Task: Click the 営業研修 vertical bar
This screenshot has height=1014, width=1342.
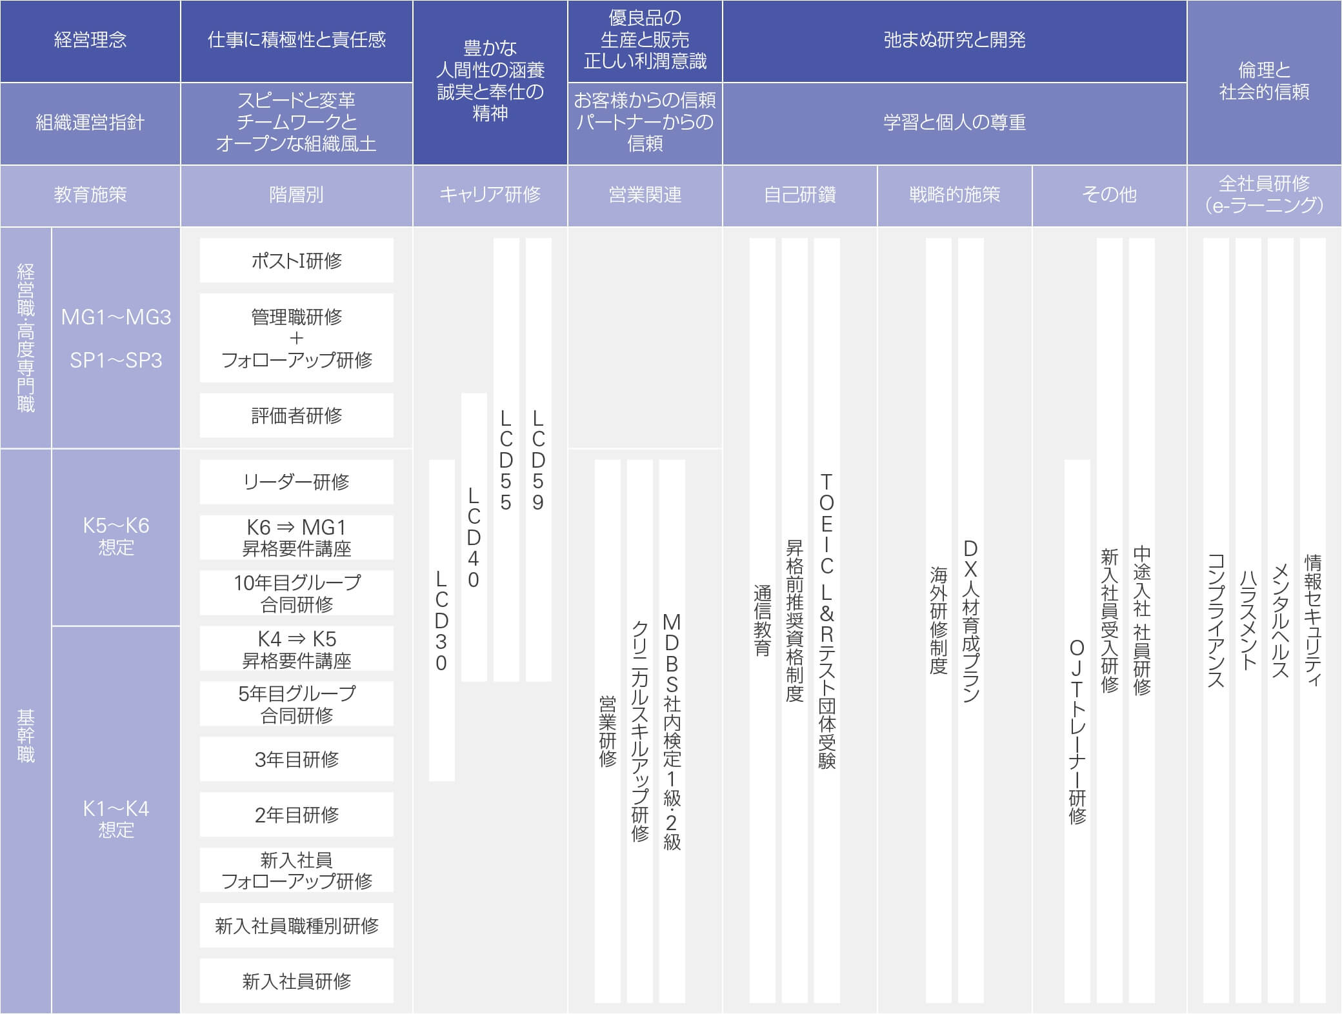Action: [608, 731]
